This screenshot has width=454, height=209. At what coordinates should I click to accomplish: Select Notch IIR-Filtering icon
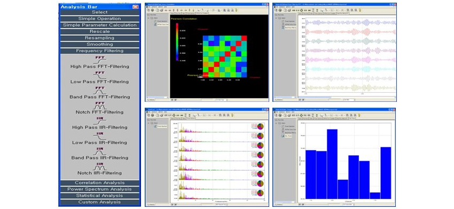click(x=100, y=166)
